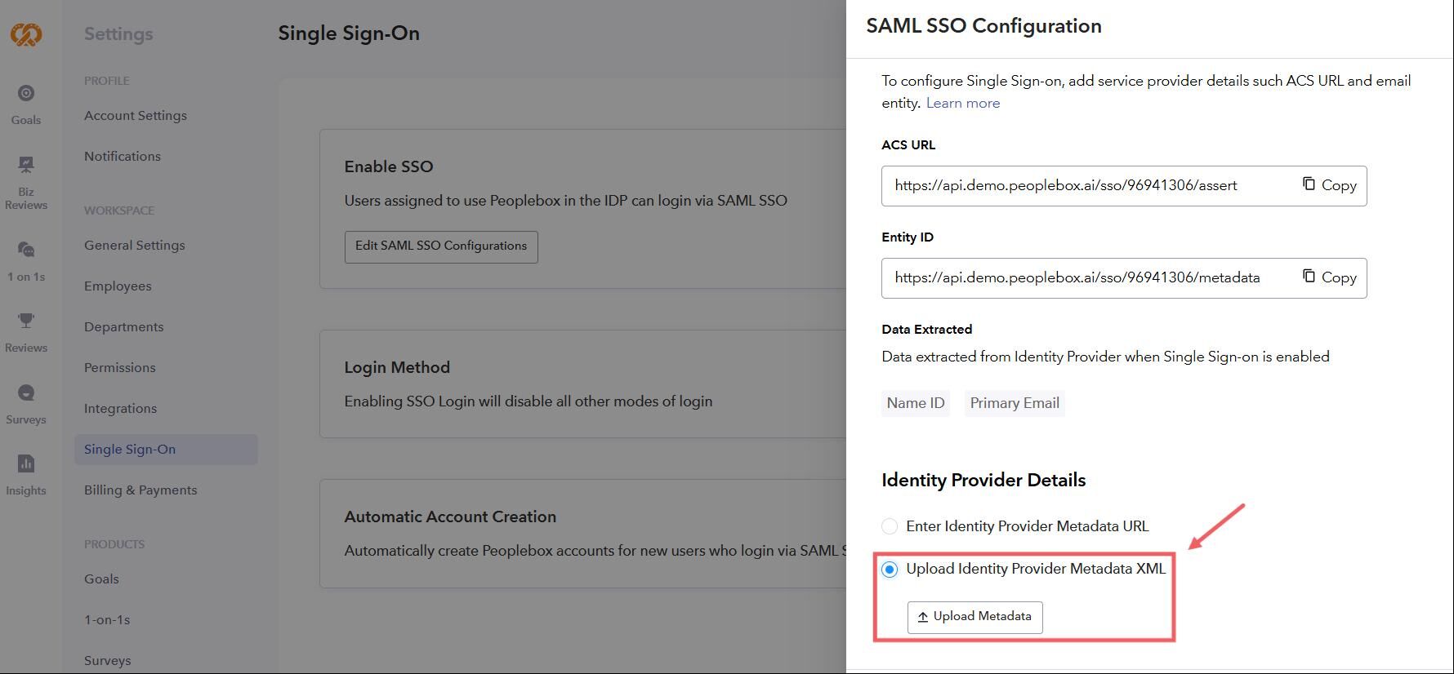
Task: Open the Reviews trophy icon
Action: [26, 321]
